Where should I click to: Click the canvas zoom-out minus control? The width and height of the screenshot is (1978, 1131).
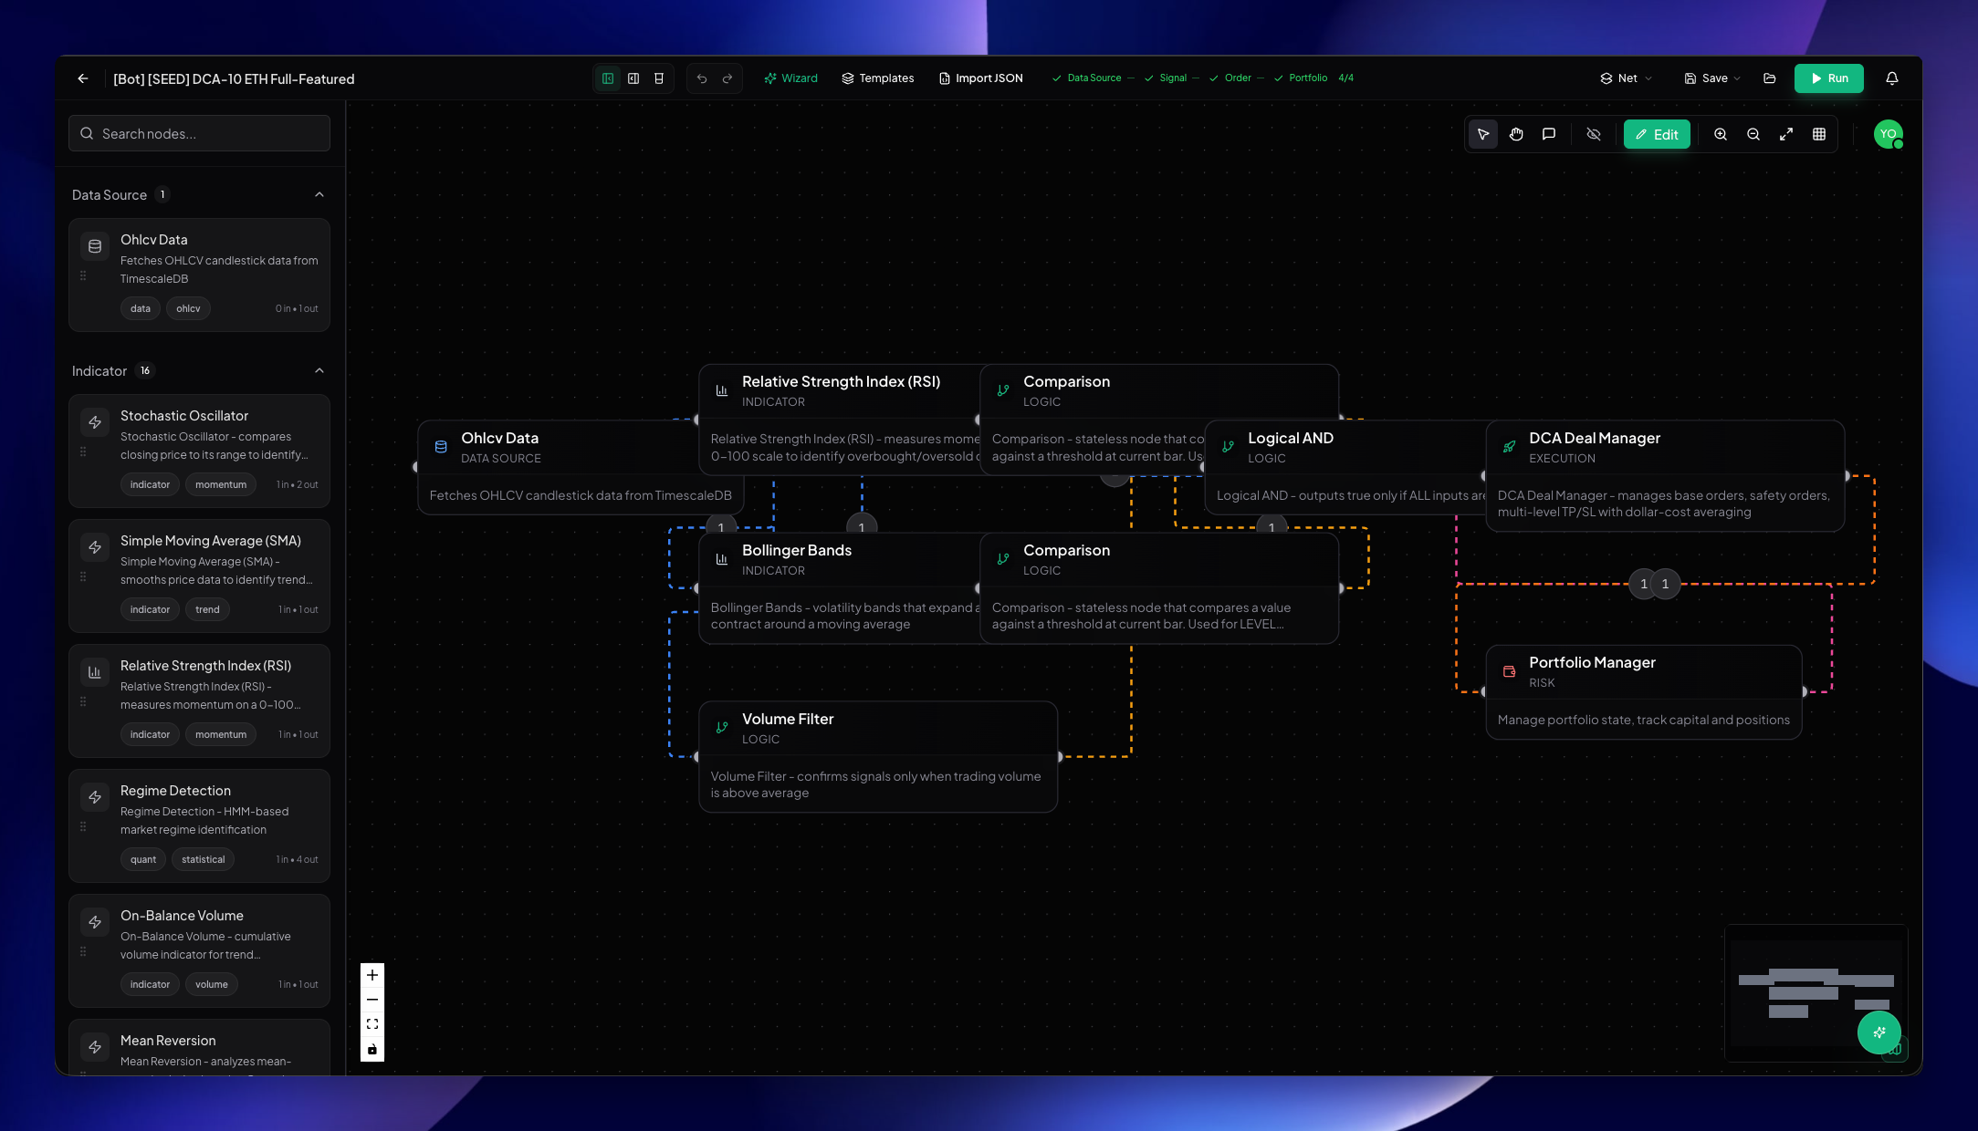pos(372,1000)
